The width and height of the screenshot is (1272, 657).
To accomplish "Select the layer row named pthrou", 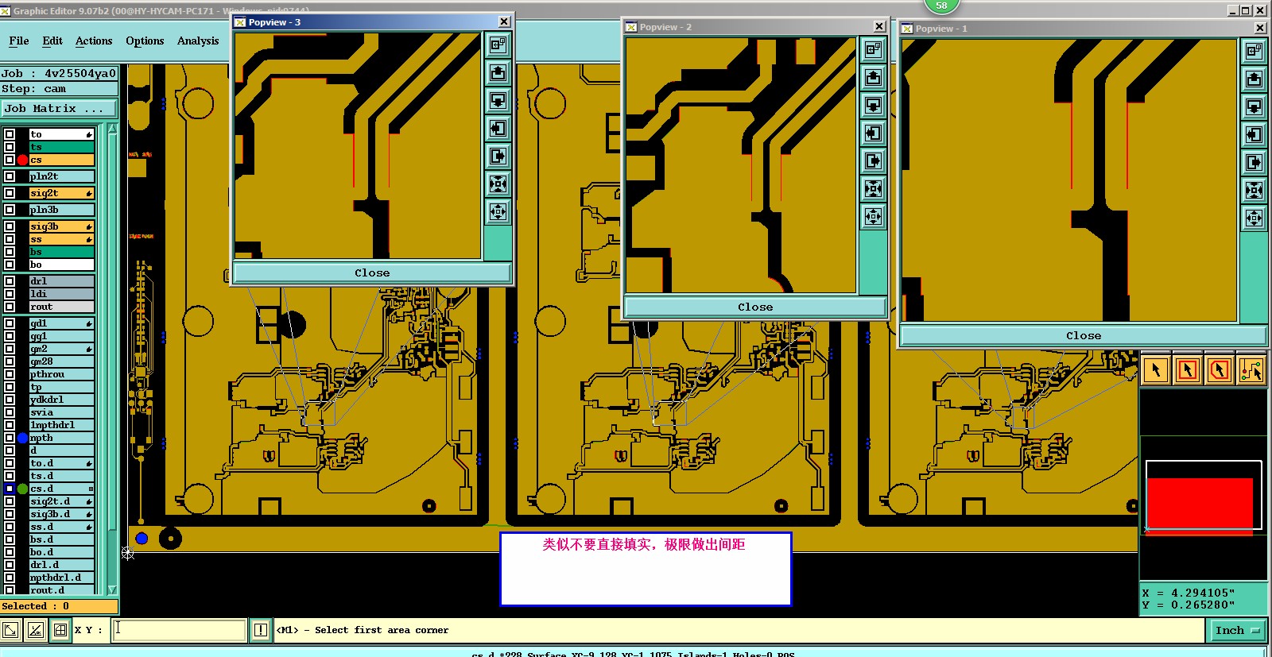I will pyautogui.click(x=62, y=374).
